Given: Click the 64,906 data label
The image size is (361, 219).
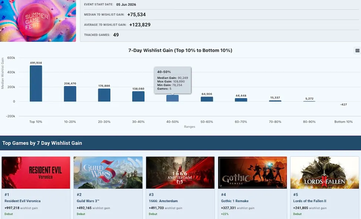Looking at the screenshot, I should pyautogui.click(x=207, y=94).
